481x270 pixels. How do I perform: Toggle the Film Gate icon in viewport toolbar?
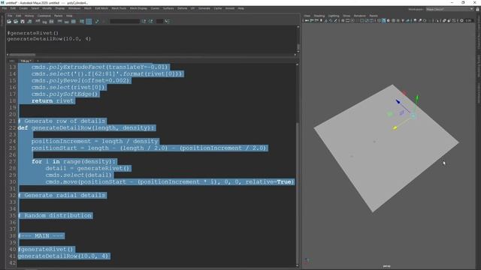point(347,20)
